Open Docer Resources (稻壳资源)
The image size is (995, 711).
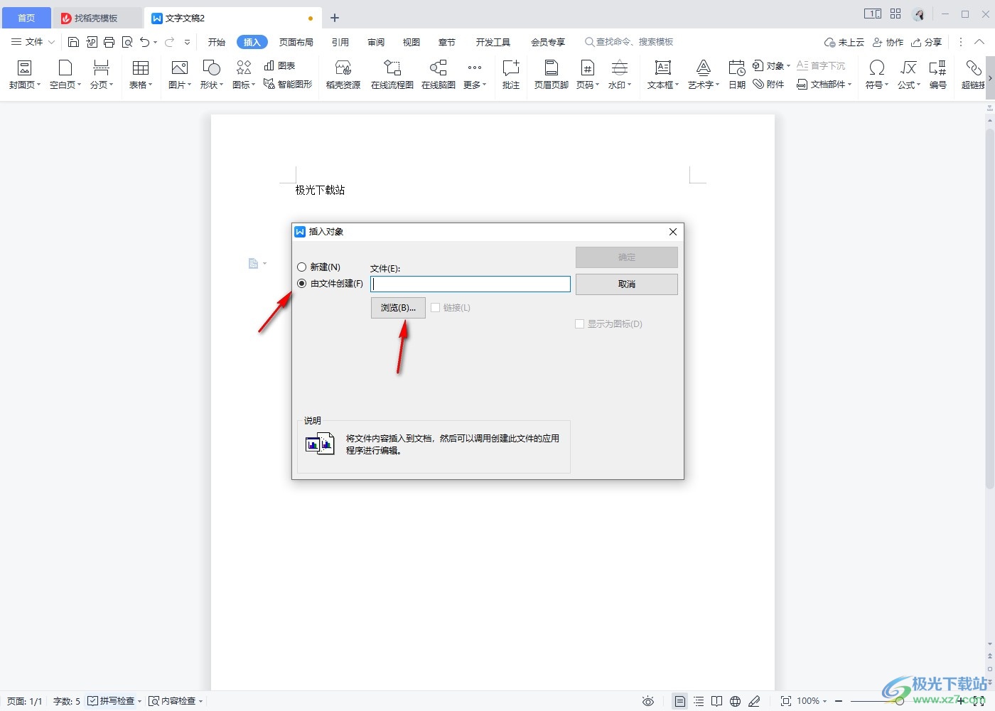[x=343, y=75]
